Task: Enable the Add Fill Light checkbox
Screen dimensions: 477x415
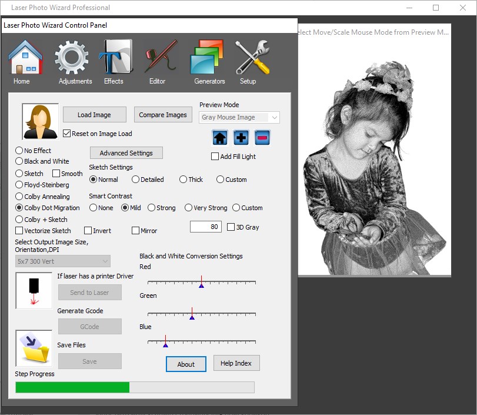Action: click(215, 156)
